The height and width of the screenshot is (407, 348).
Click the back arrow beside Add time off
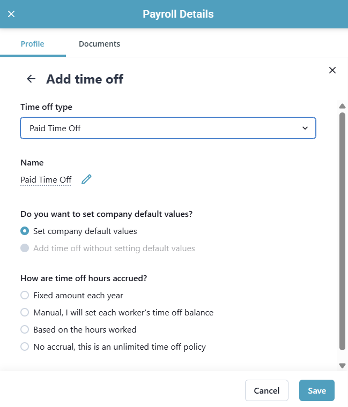(31, 79)
